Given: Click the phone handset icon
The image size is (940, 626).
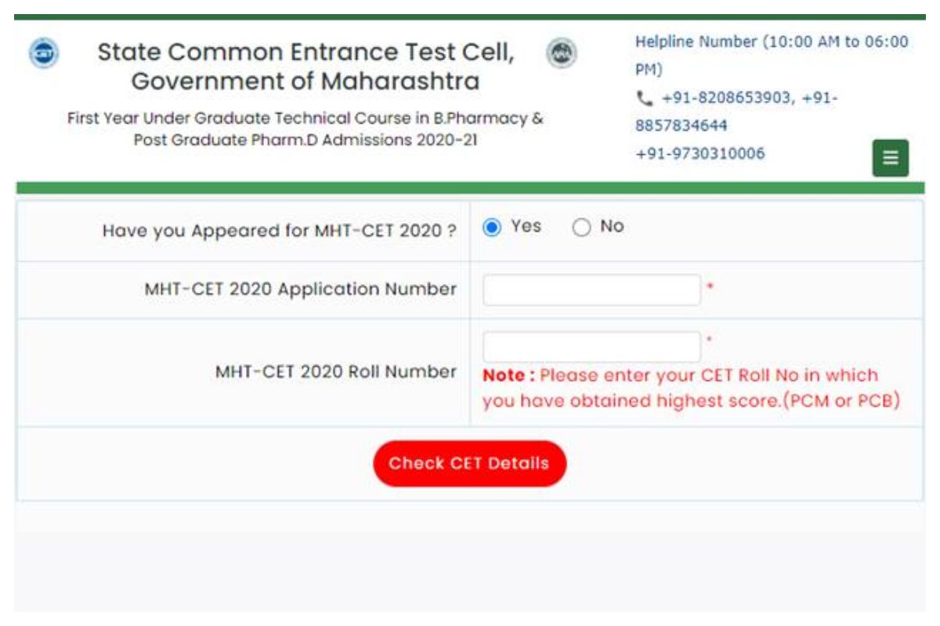Looking at the screenshot, I should coord(645,99).
